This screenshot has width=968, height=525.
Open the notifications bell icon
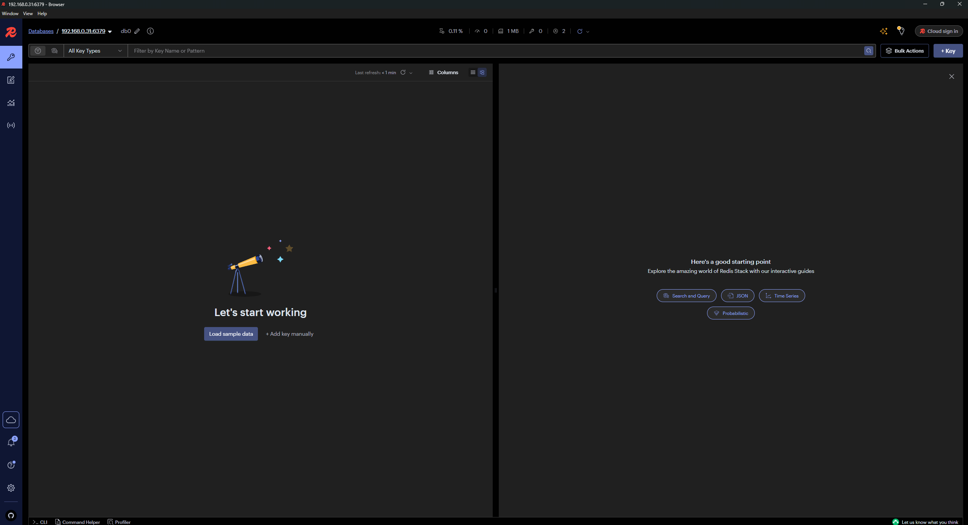tap(11, 442)
